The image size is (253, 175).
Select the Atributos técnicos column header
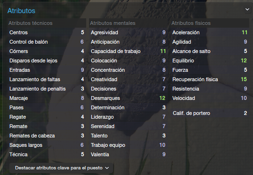point(47,23)
